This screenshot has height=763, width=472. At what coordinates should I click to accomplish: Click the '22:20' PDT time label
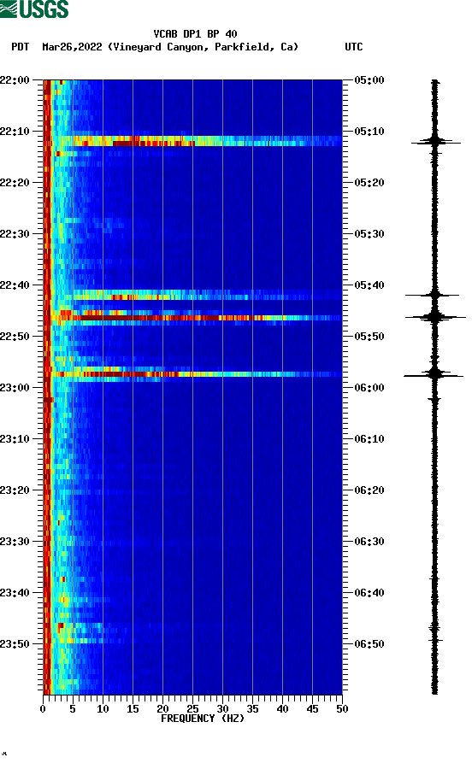pos(15,183)
